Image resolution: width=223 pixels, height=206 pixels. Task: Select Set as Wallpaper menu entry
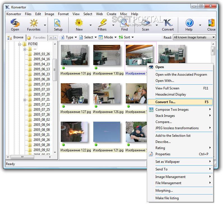168,162
